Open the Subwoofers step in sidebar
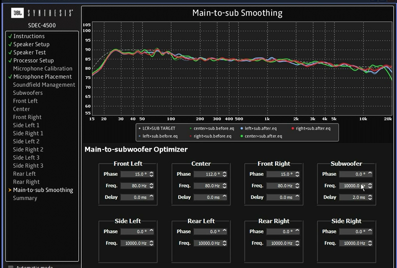 [x=28, y=93]
